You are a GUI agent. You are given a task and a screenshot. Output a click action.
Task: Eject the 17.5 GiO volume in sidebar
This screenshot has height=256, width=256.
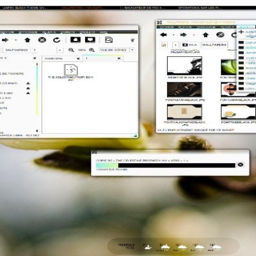click(28, 93)
